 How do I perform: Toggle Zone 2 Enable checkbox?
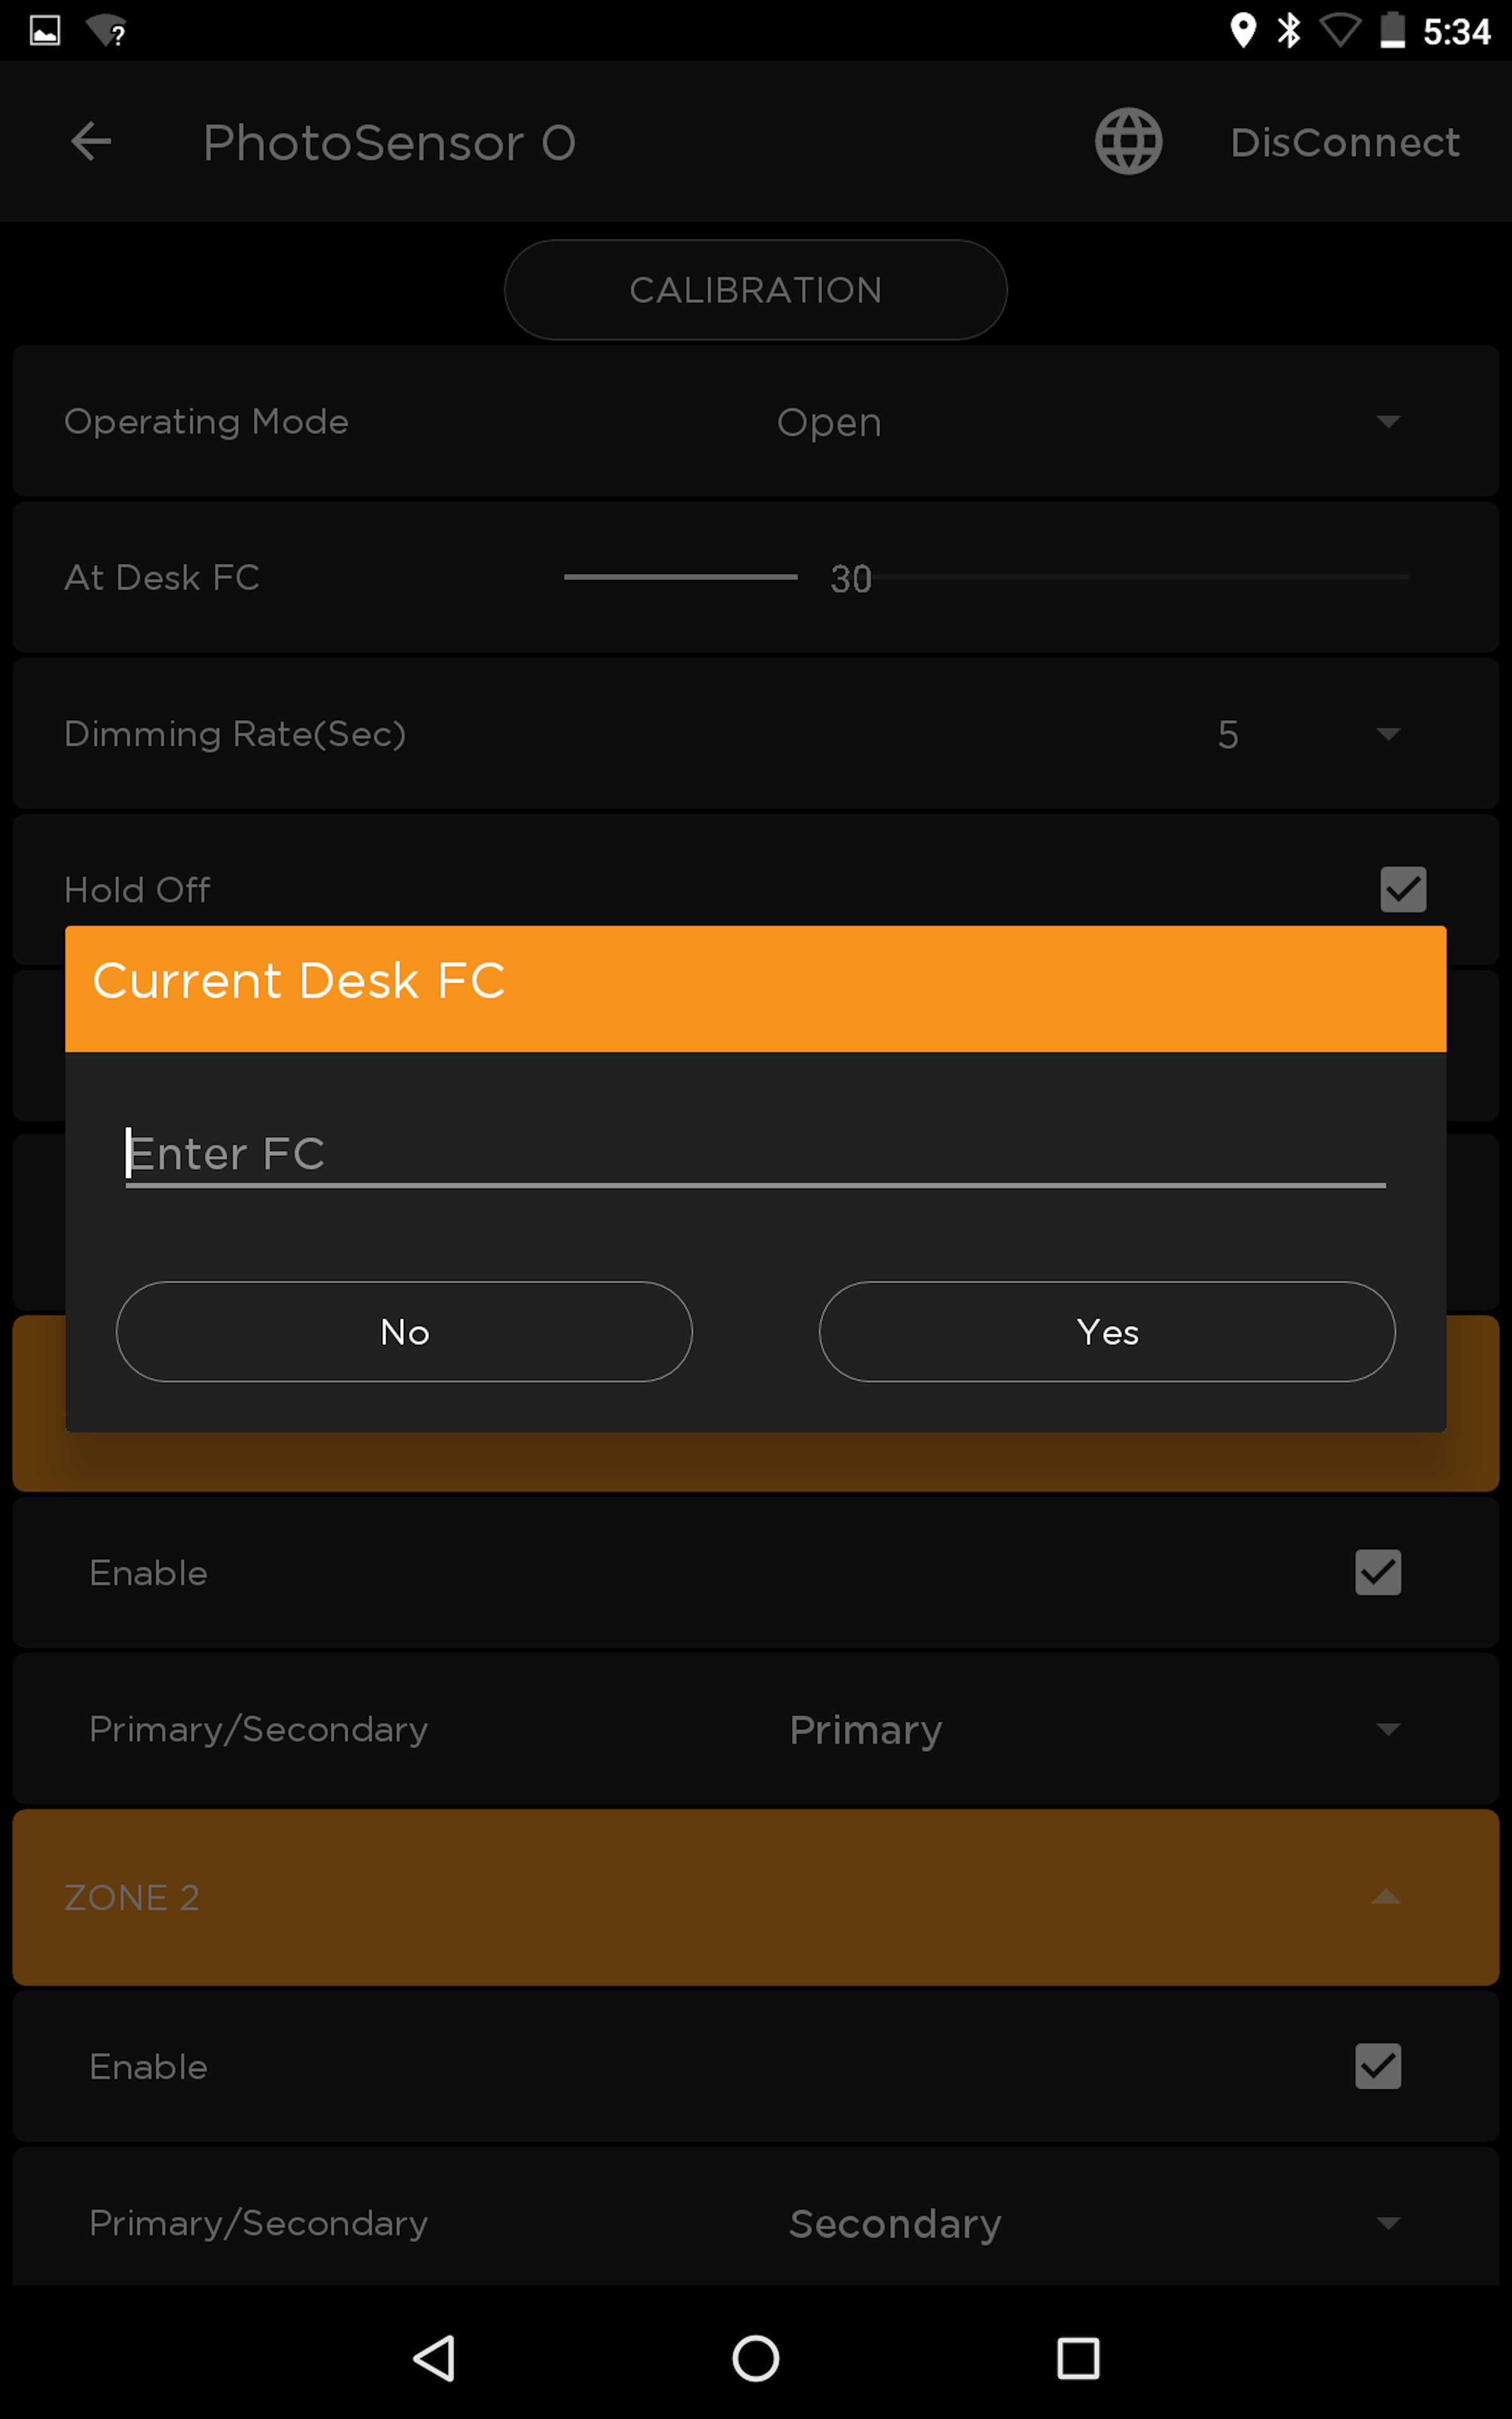point(1377,2066)
